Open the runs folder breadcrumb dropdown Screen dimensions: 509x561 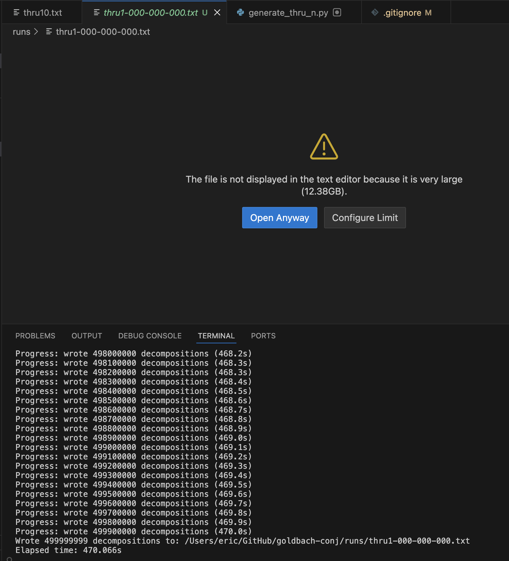(x=21, y=32)
